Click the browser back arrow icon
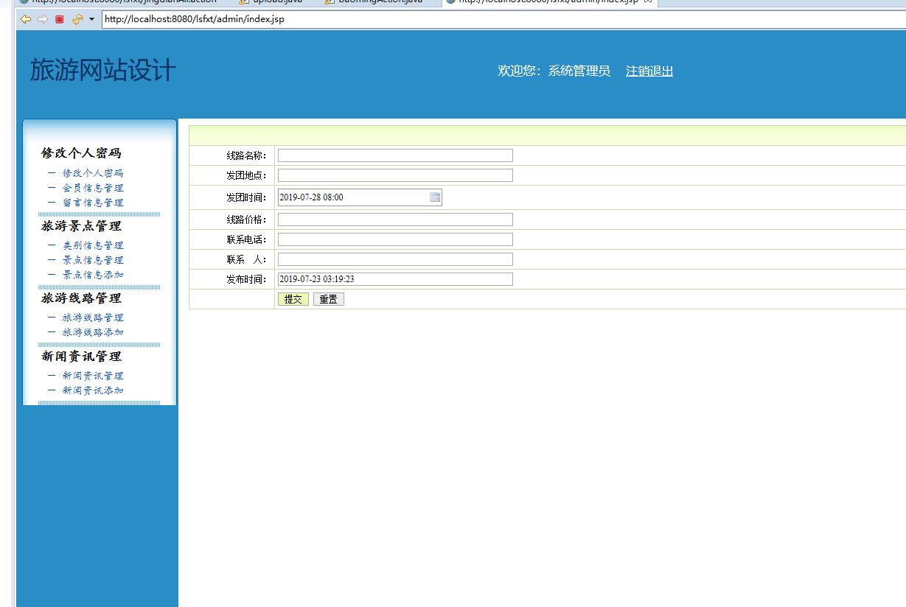This screenshot has width=906, height=607. tap(26, 19)
